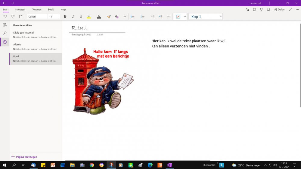Insert a bulleted list
Viewport: 301px width, 169px height.
pyautogui.click(x=132, y=17)
